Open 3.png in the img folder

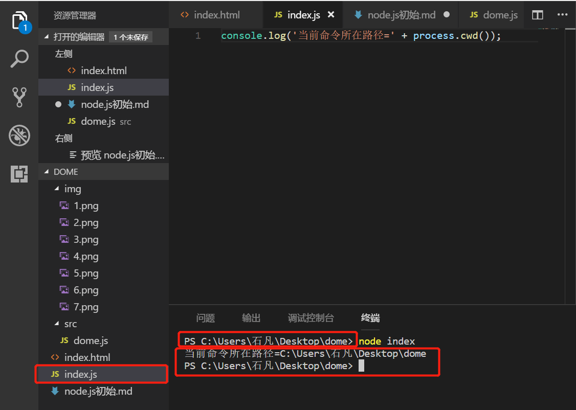pyautogui.click(x=86, y=239)
